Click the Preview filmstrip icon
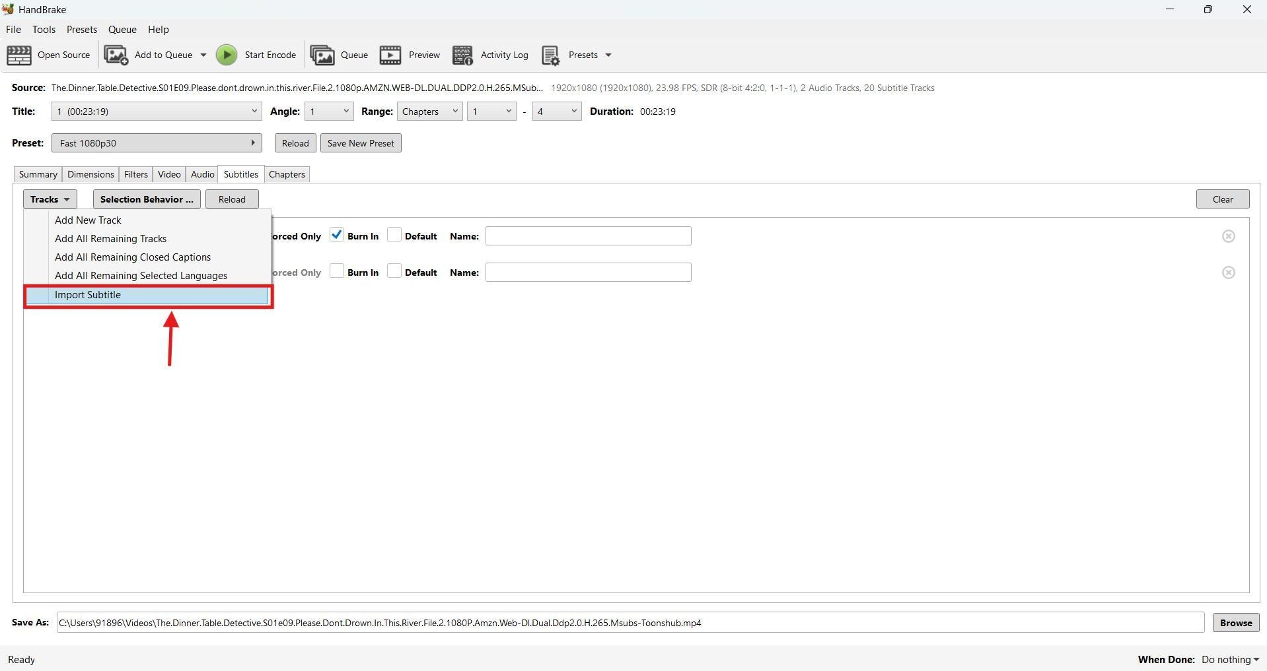Image resolution: width=1267 pixels, height=671 pixels. point(390,55)
